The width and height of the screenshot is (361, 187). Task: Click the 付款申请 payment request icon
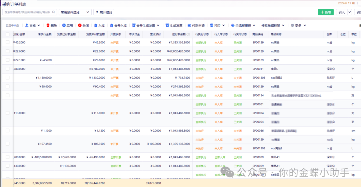[190, 25]
